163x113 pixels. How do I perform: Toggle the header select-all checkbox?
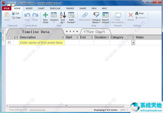coord(10,37)
